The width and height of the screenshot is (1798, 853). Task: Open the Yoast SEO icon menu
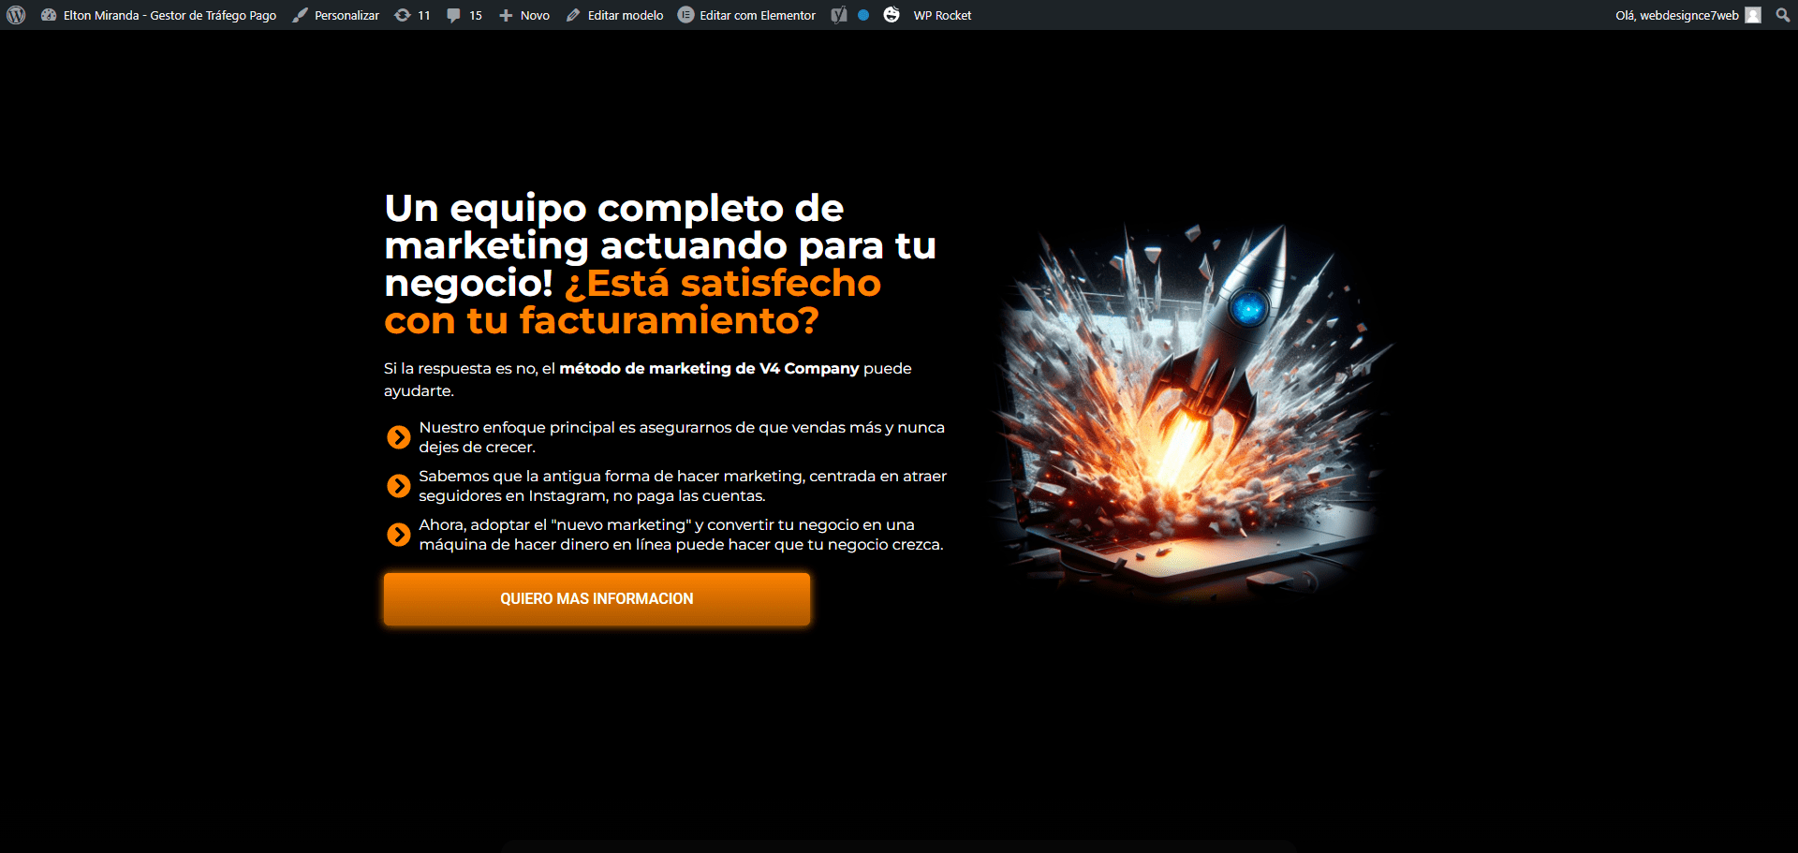point(839,15)
